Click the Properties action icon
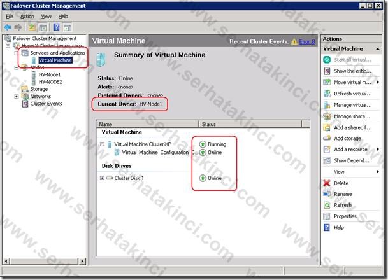This screenshot has height=280, width=388. click(327, 216)
